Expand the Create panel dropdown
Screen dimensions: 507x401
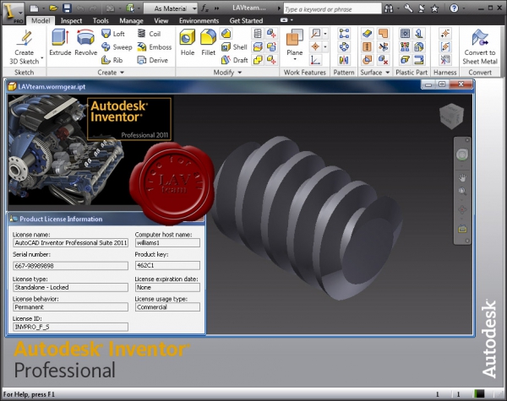tap(122, 73)
